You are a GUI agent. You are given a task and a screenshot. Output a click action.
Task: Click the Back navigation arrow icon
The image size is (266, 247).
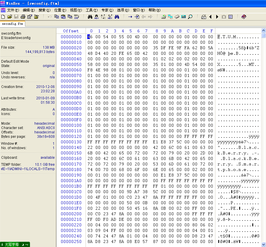coord(144,17)
